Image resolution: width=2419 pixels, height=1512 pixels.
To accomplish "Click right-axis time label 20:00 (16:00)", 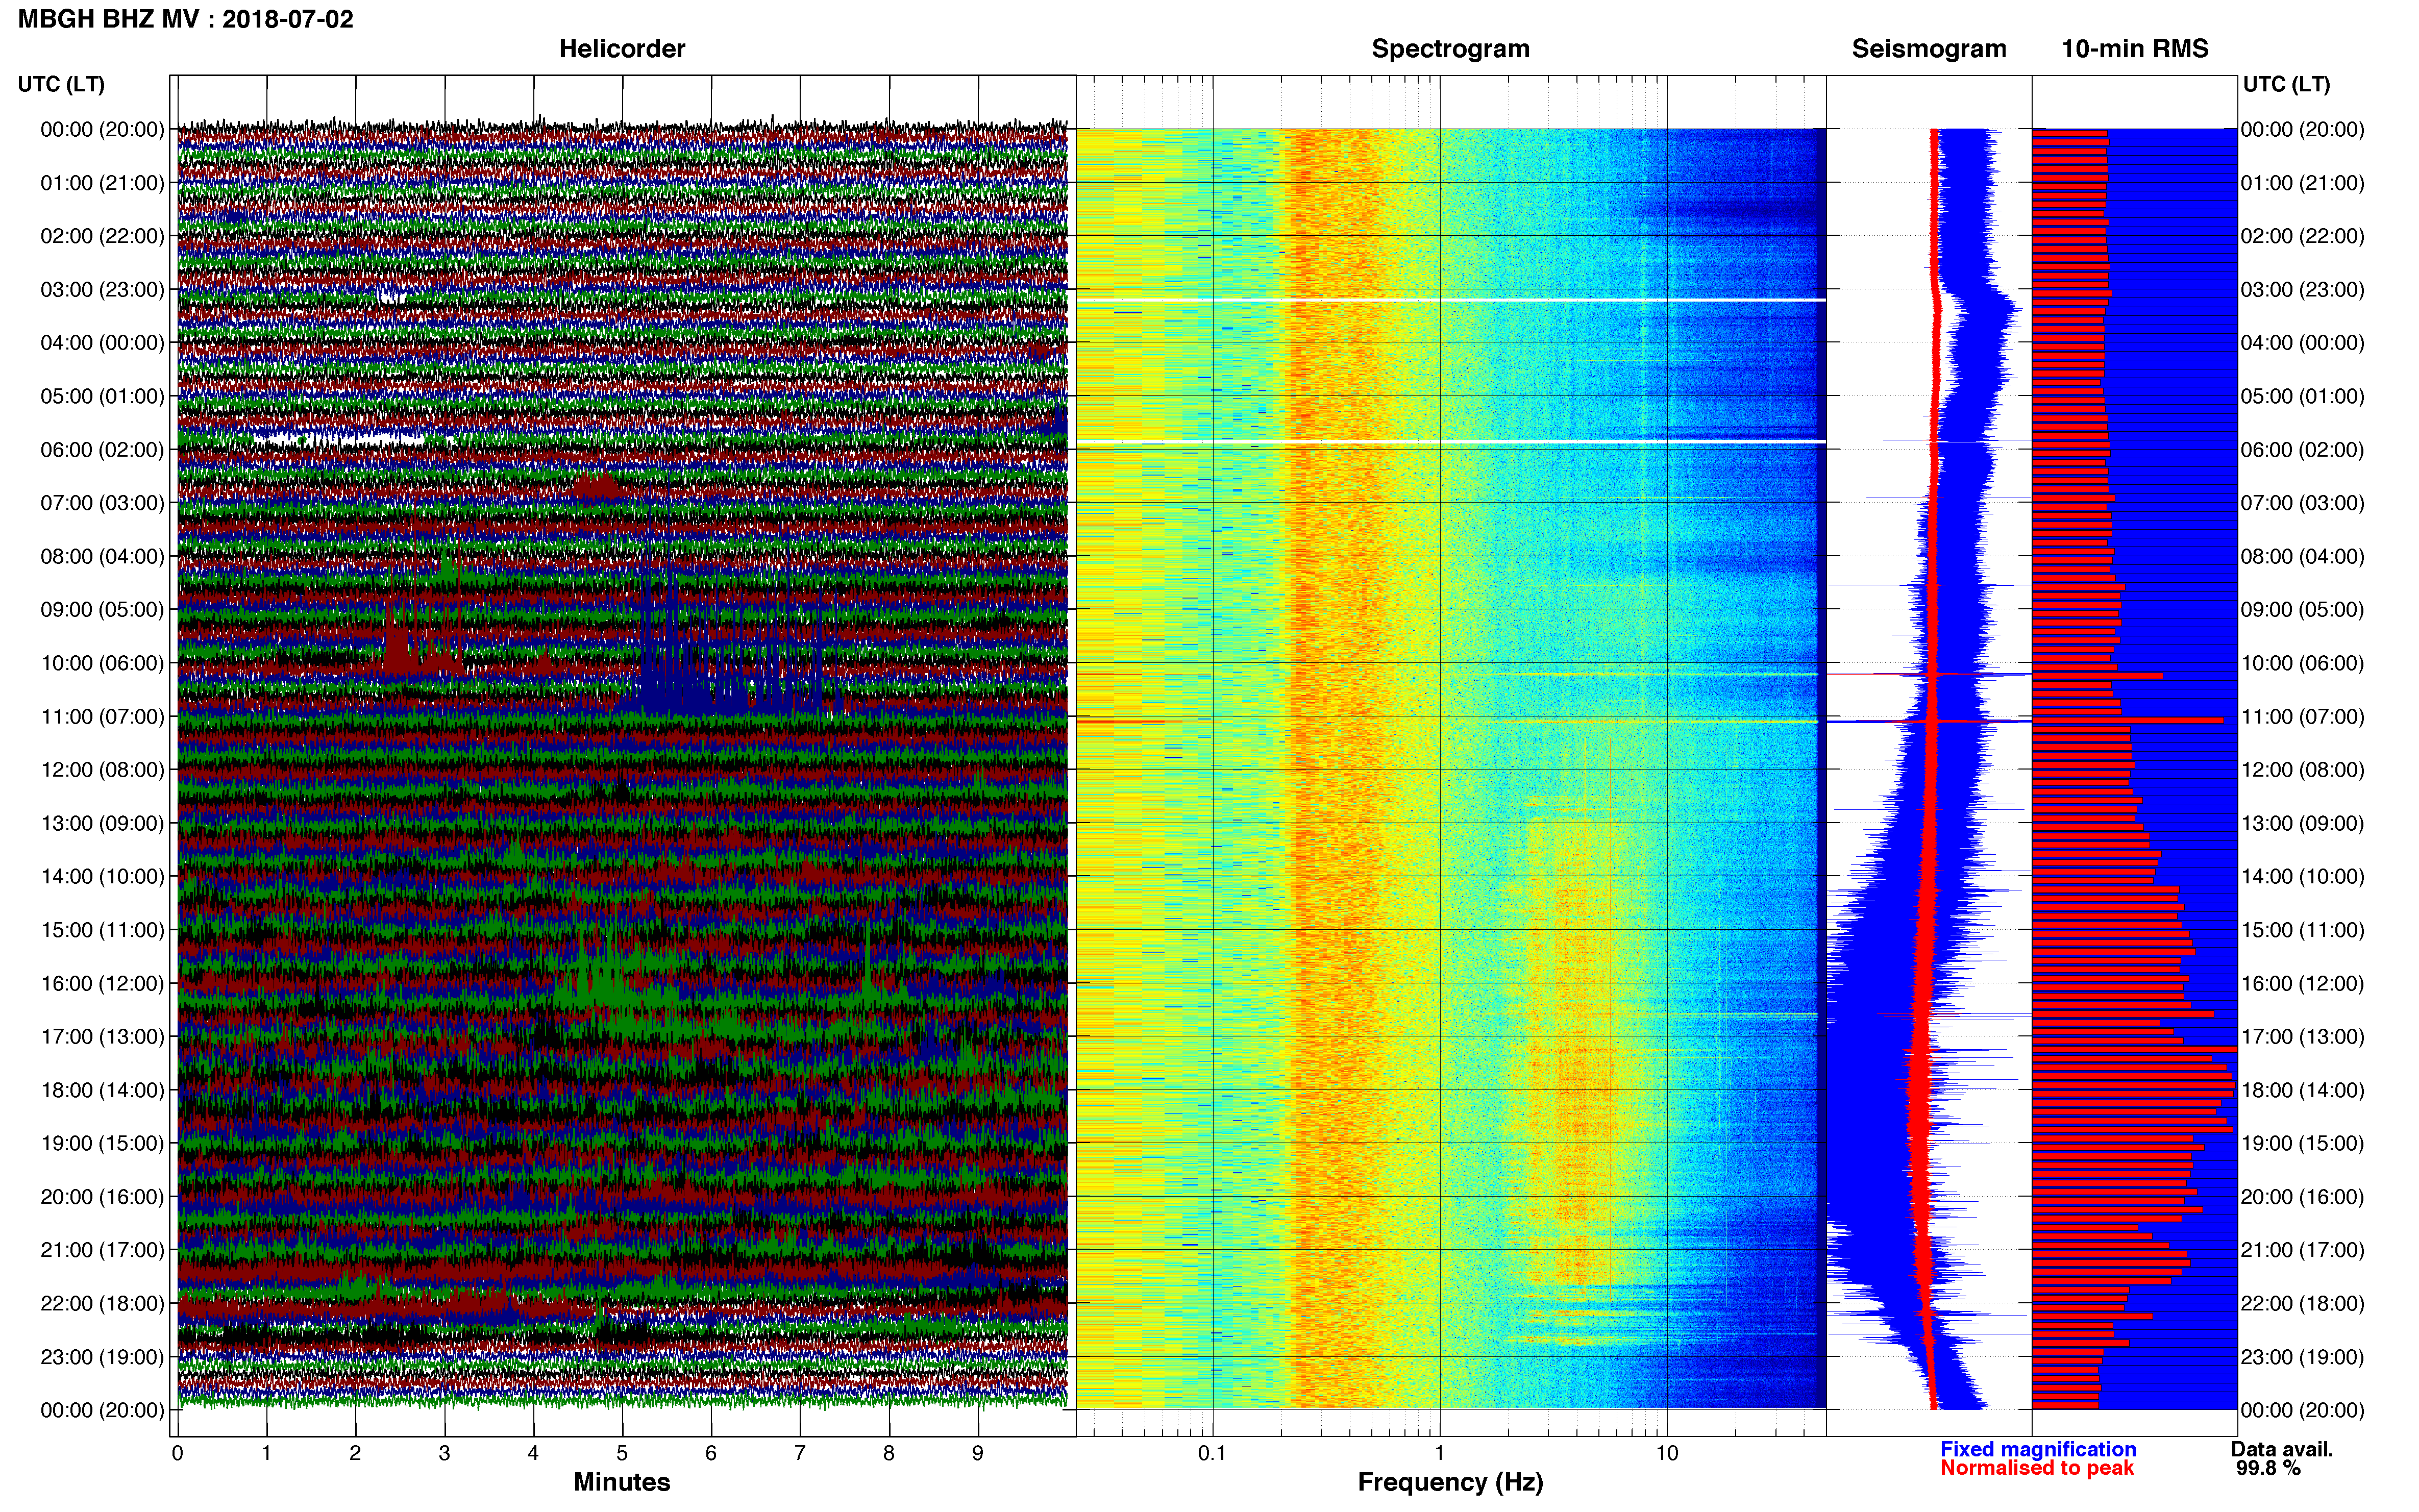I will click(2302, 1197).
